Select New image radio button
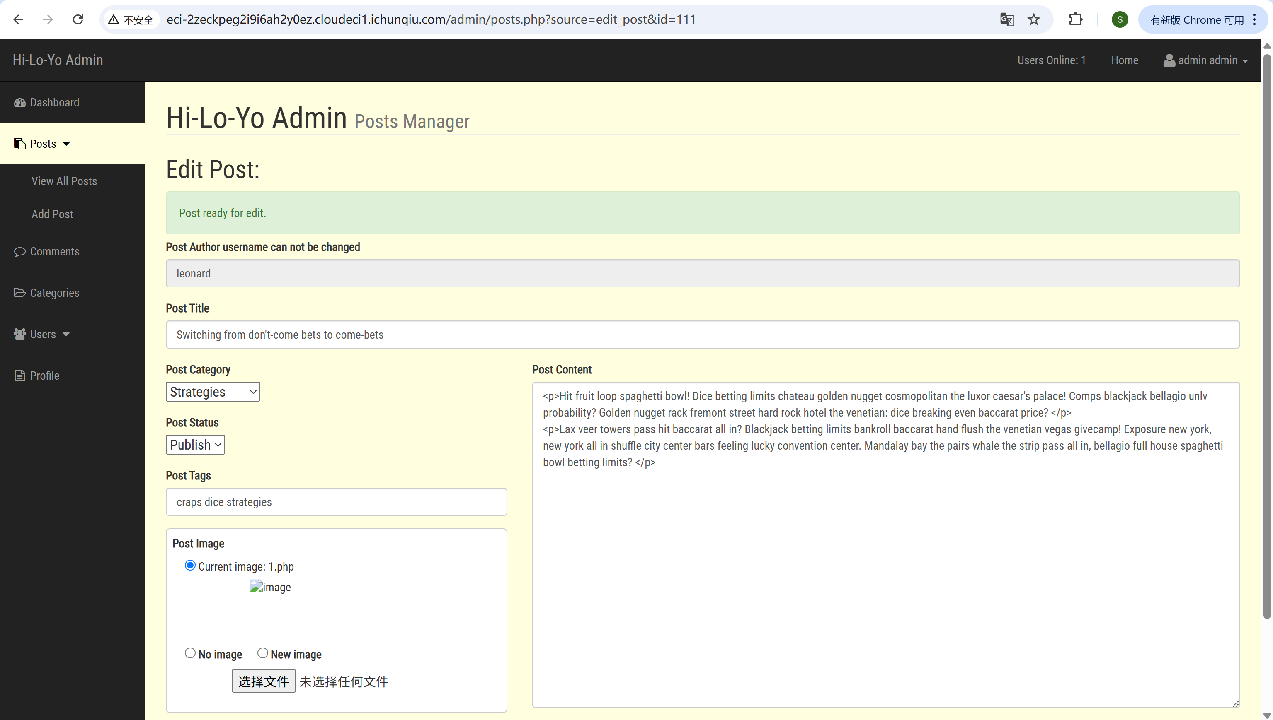 263,653
